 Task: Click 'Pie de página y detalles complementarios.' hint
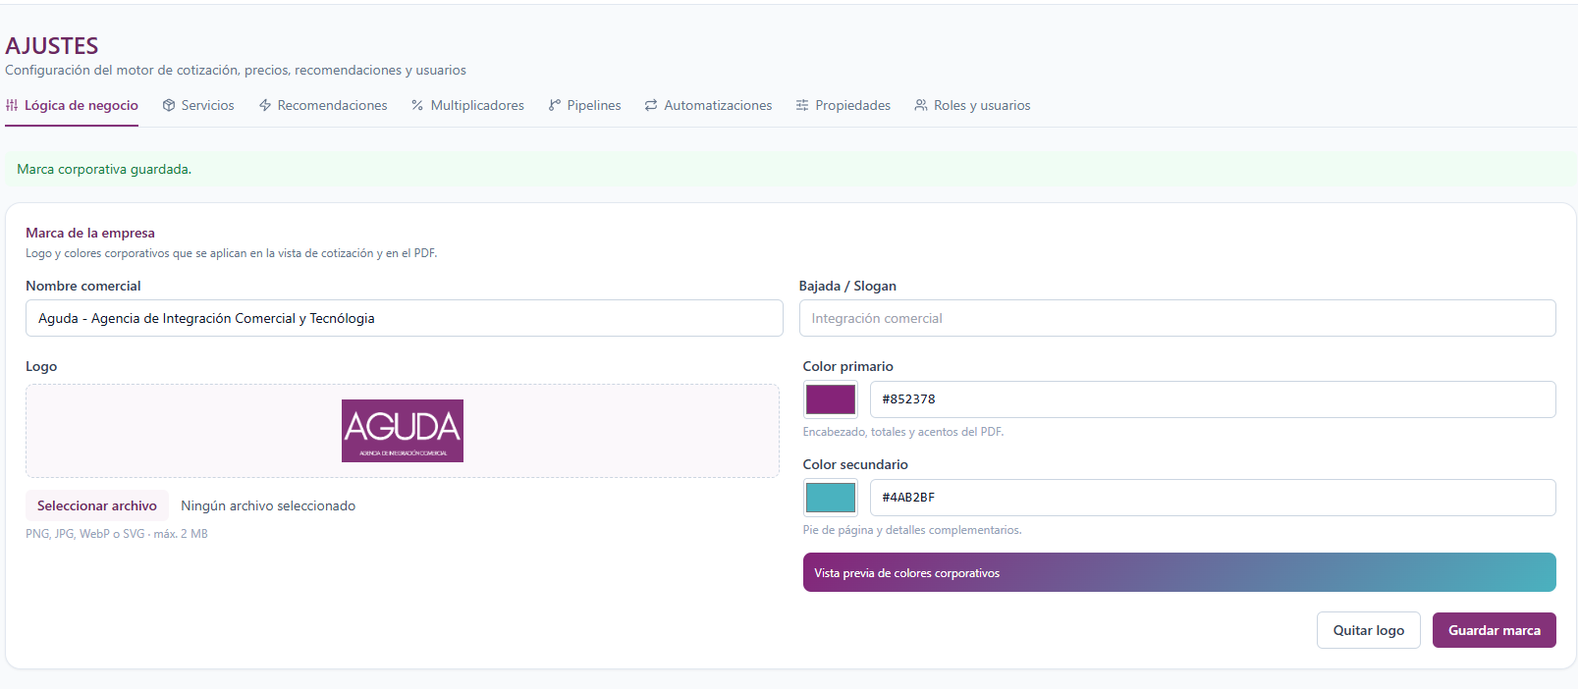point(912,530)
